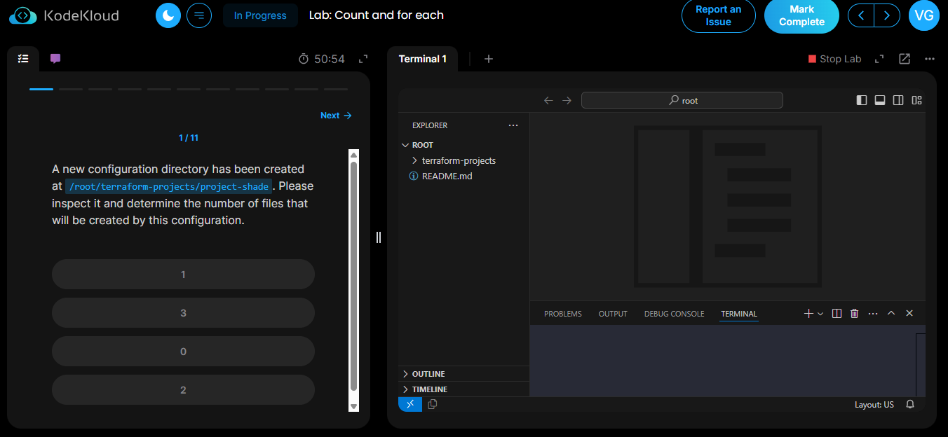Open the VG user avatar menu
This screenshot has height=437, width=948.
tap(924, 15)
